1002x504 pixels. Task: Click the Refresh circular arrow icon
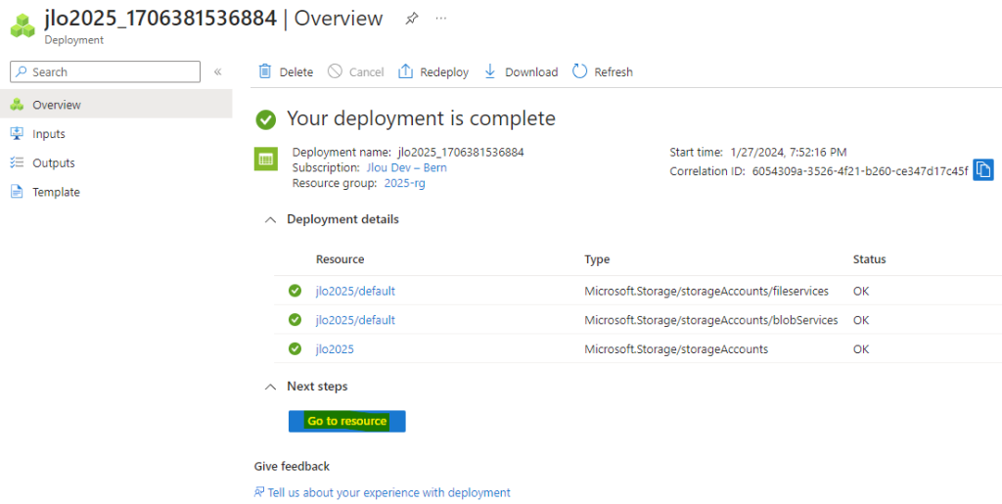(x=579, y=70)
